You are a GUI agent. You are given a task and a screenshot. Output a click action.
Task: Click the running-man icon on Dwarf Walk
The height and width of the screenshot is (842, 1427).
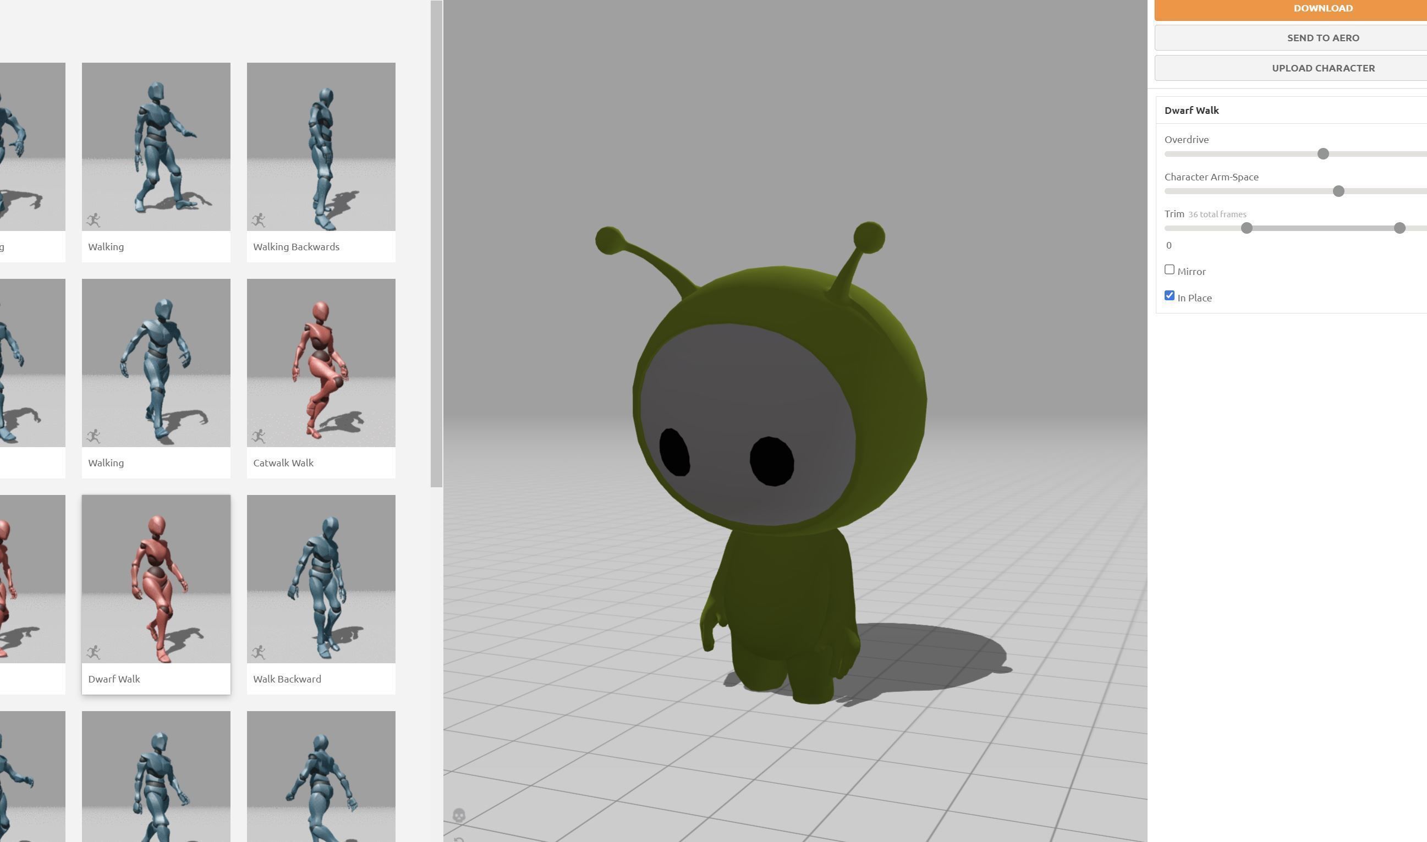[x=94, y=652]
